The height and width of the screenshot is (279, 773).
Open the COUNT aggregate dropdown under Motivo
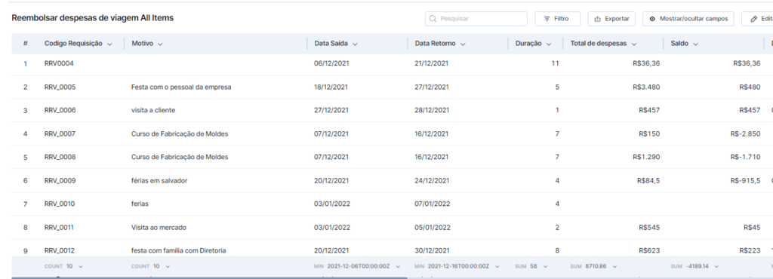point(168,266)
